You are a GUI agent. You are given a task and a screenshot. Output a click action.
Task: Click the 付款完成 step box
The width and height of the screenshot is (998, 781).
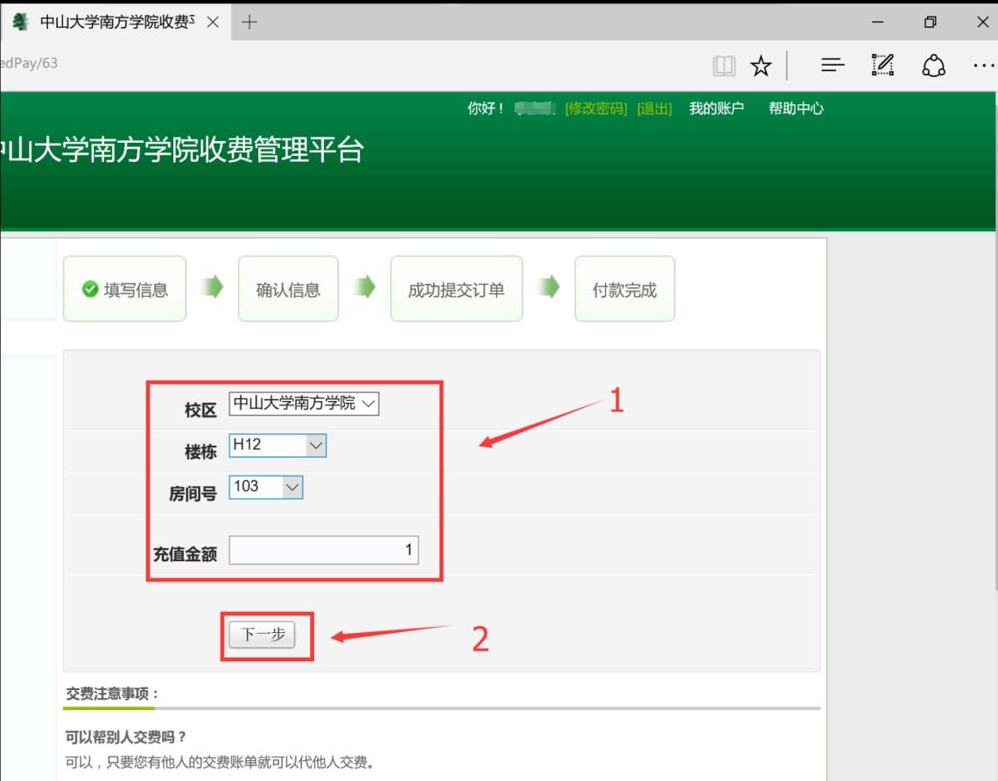tap(624, 289)
